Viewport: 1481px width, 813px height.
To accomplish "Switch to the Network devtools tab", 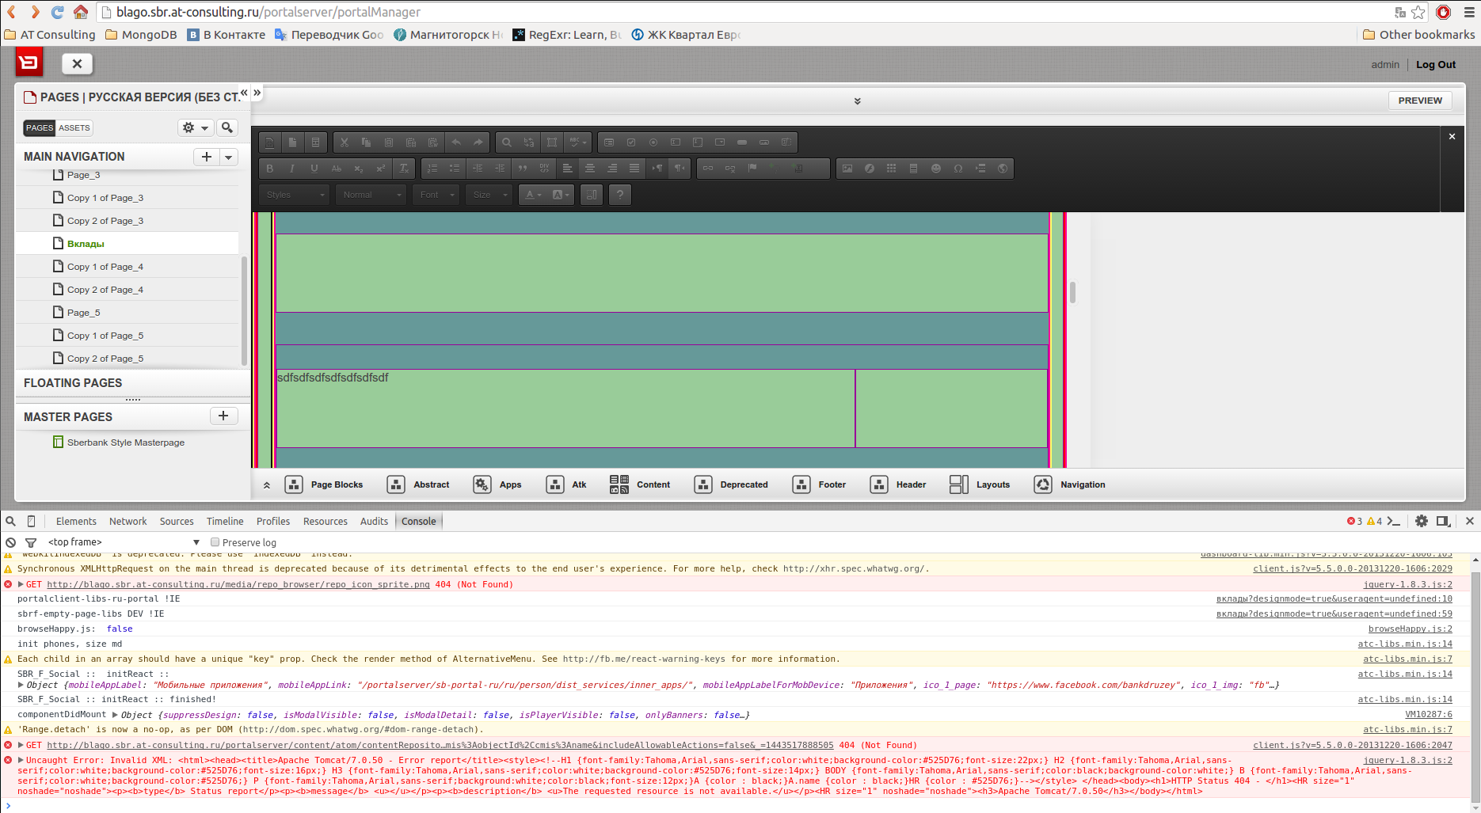I will (x=128, y=521).
